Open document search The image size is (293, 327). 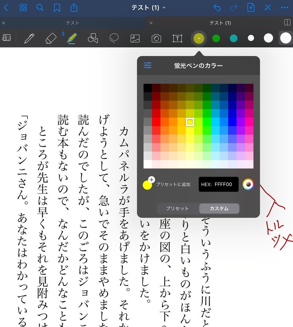pos(40,7)
